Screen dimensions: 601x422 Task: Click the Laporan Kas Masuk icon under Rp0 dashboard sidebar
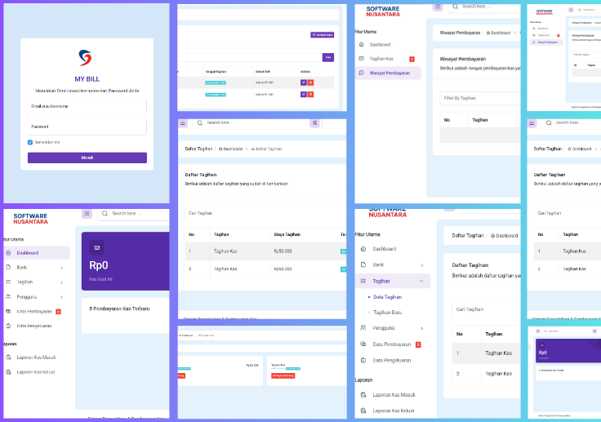point(8,358)
